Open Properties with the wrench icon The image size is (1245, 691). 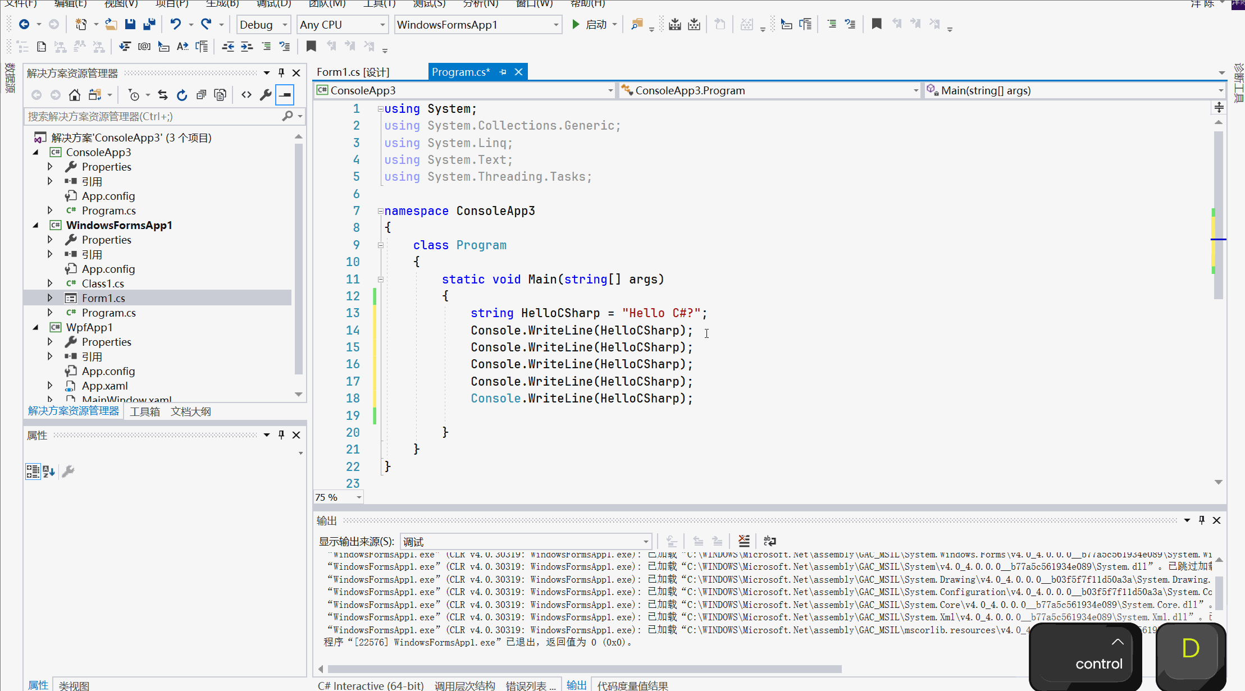click(266, 95)
